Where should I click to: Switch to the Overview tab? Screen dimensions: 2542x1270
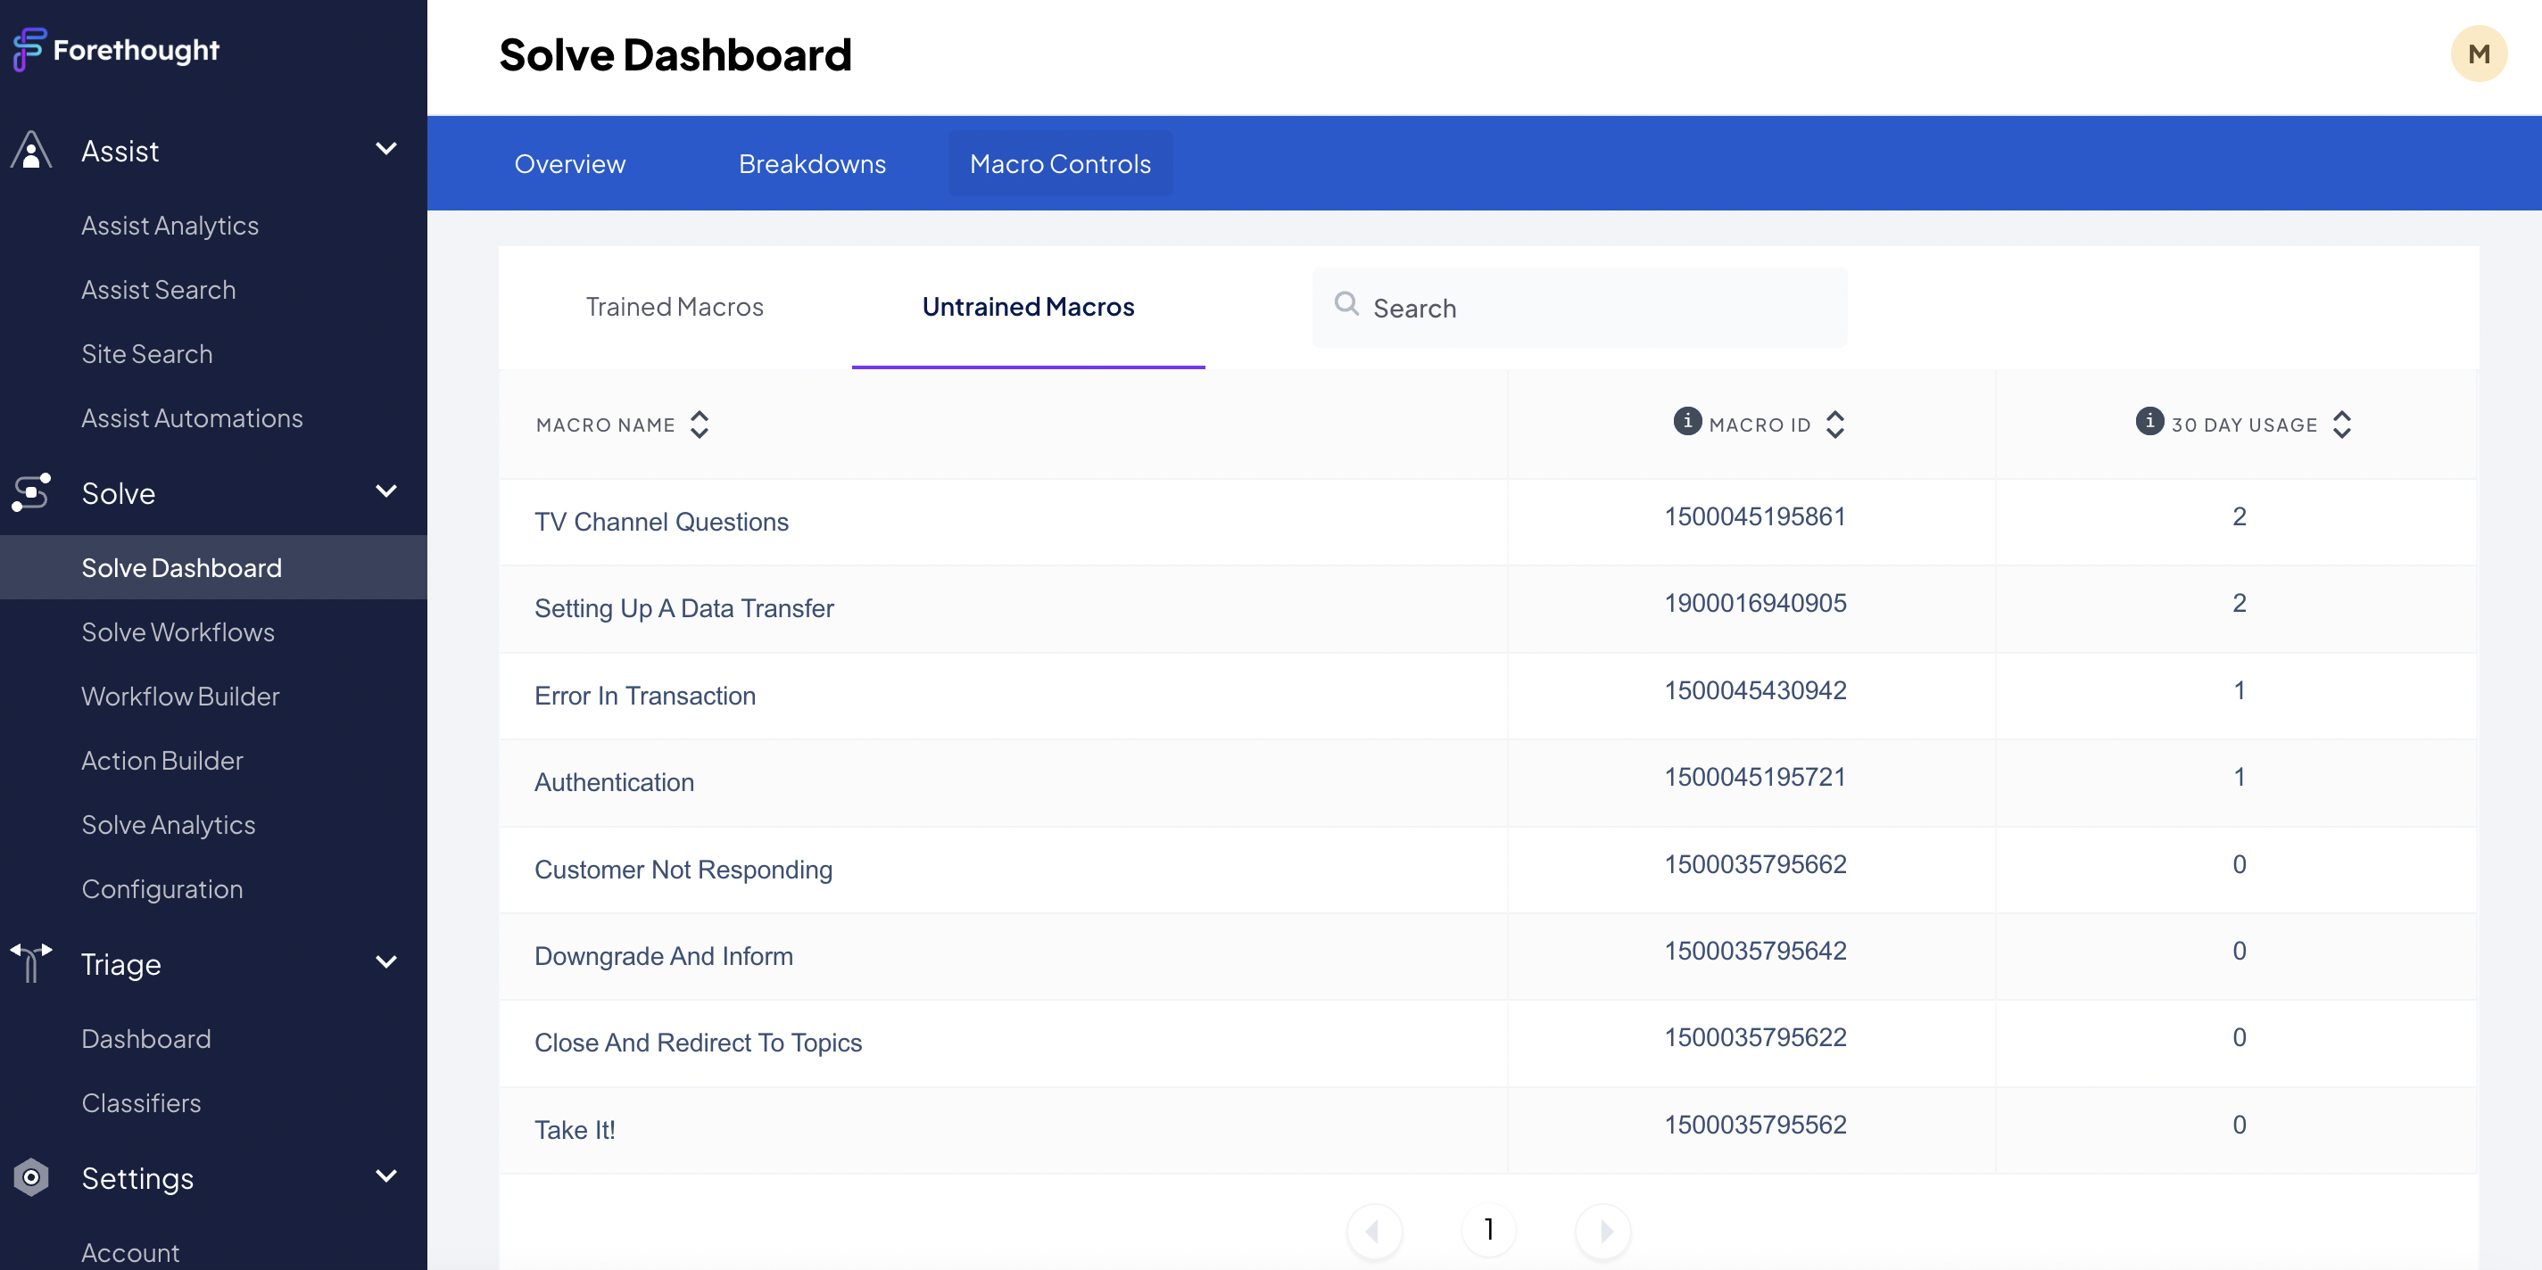tap(569, 164)
